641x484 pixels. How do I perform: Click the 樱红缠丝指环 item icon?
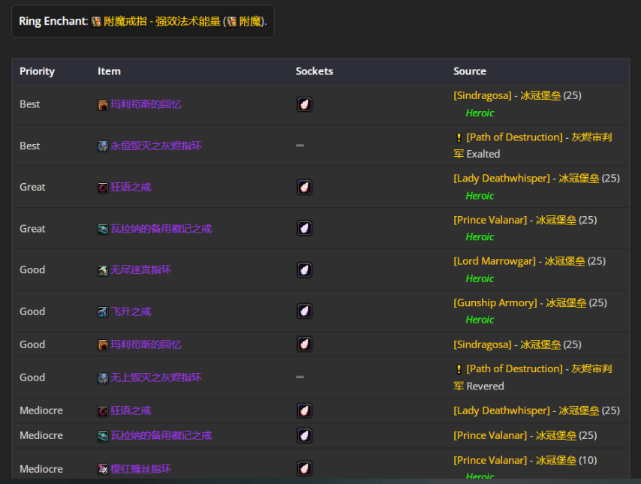(103, 468)
